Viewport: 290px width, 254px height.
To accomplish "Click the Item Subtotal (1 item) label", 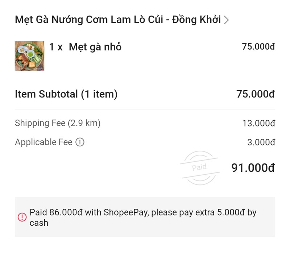I will pyautogui.click(x=66, y=94).
